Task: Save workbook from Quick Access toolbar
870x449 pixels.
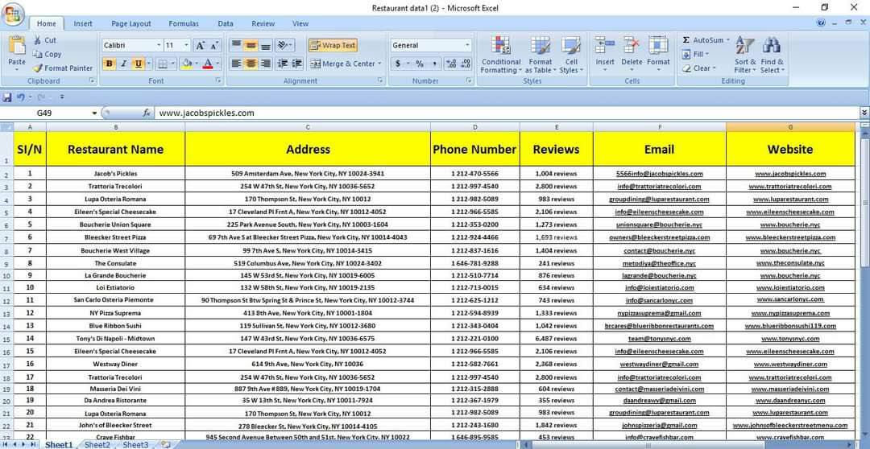Action: tap(7, 97)
